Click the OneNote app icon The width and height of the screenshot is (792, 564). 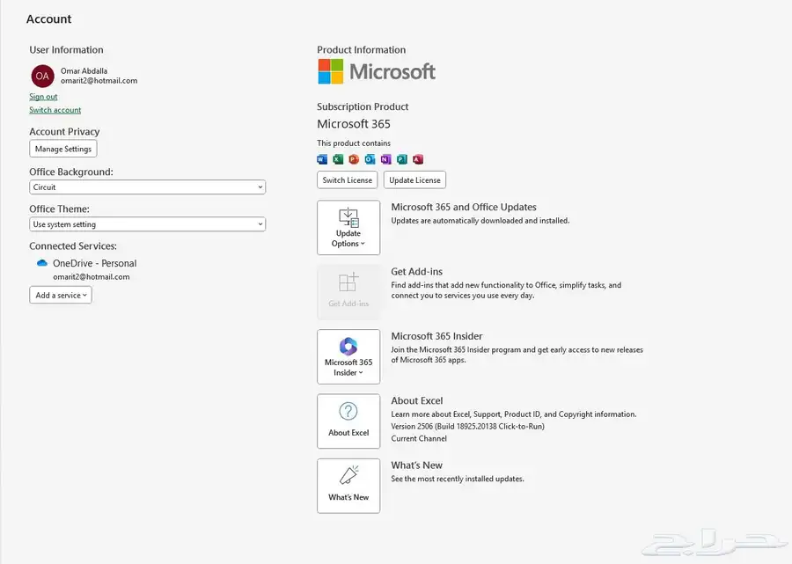click(386, 159)
